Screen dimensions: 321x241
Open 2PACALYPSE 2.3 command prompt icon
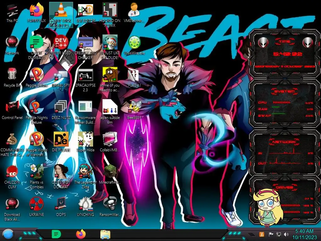point(85,80)
